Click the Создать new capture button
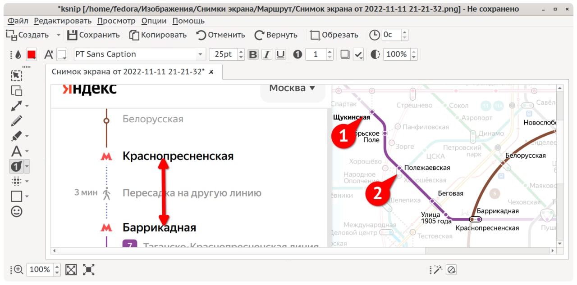The image size is (577, 285). (28, 35)
